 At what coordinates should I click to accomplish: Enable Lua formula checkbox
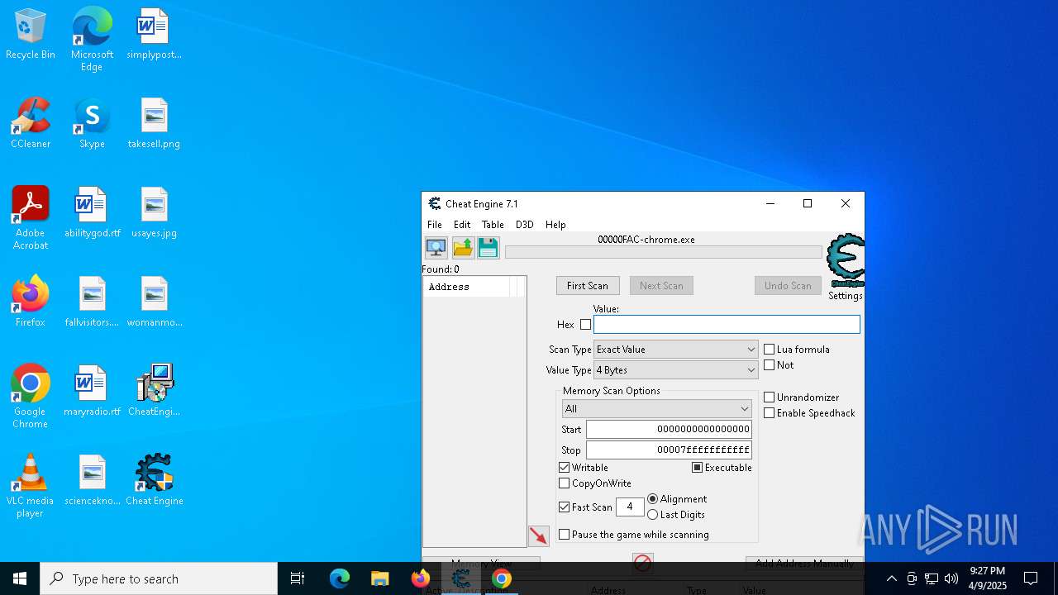click(770, 350)
